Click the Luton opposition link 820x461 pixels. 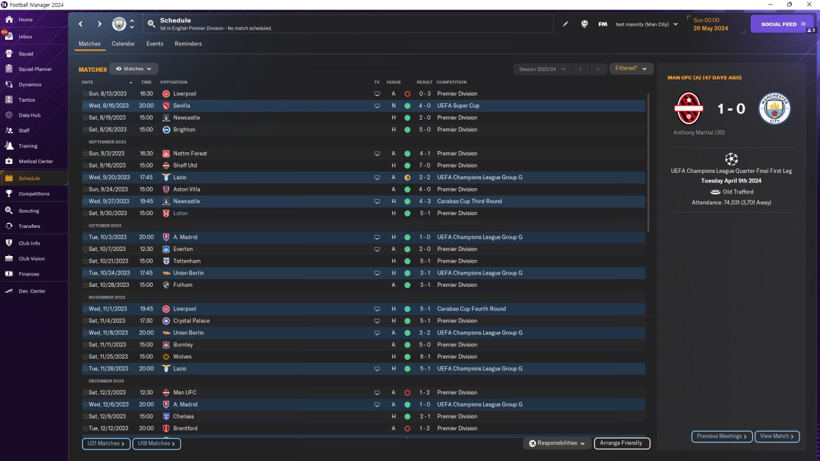(180, 213)
